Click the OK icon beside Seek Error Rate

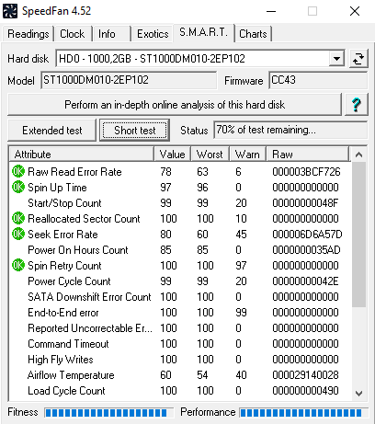[x=18, y=234]
